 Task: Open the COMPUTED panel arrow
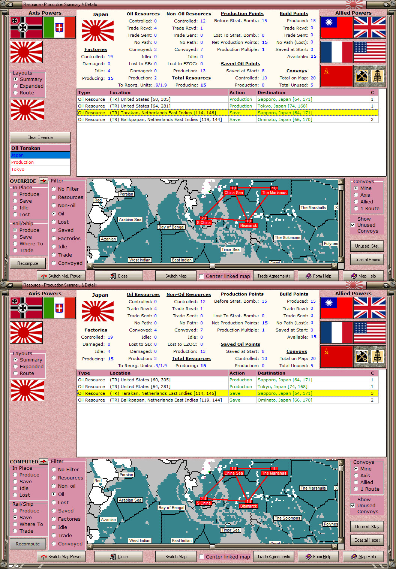[43, 461]
